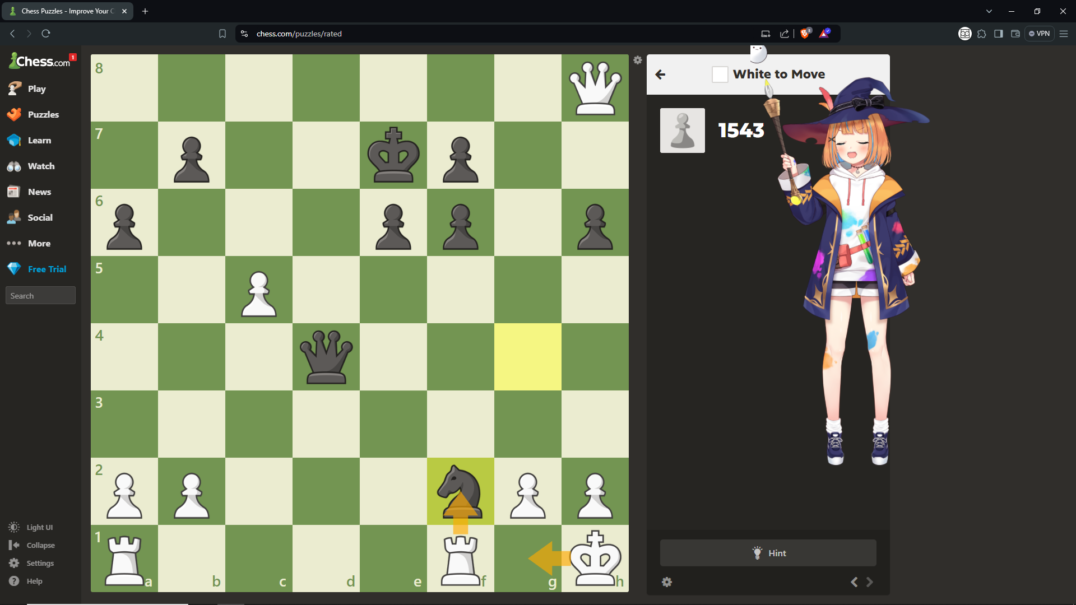This screenshot has width=1076, height=605.
Task: Open the Puzzles menu tab
Action: [41, 114]
